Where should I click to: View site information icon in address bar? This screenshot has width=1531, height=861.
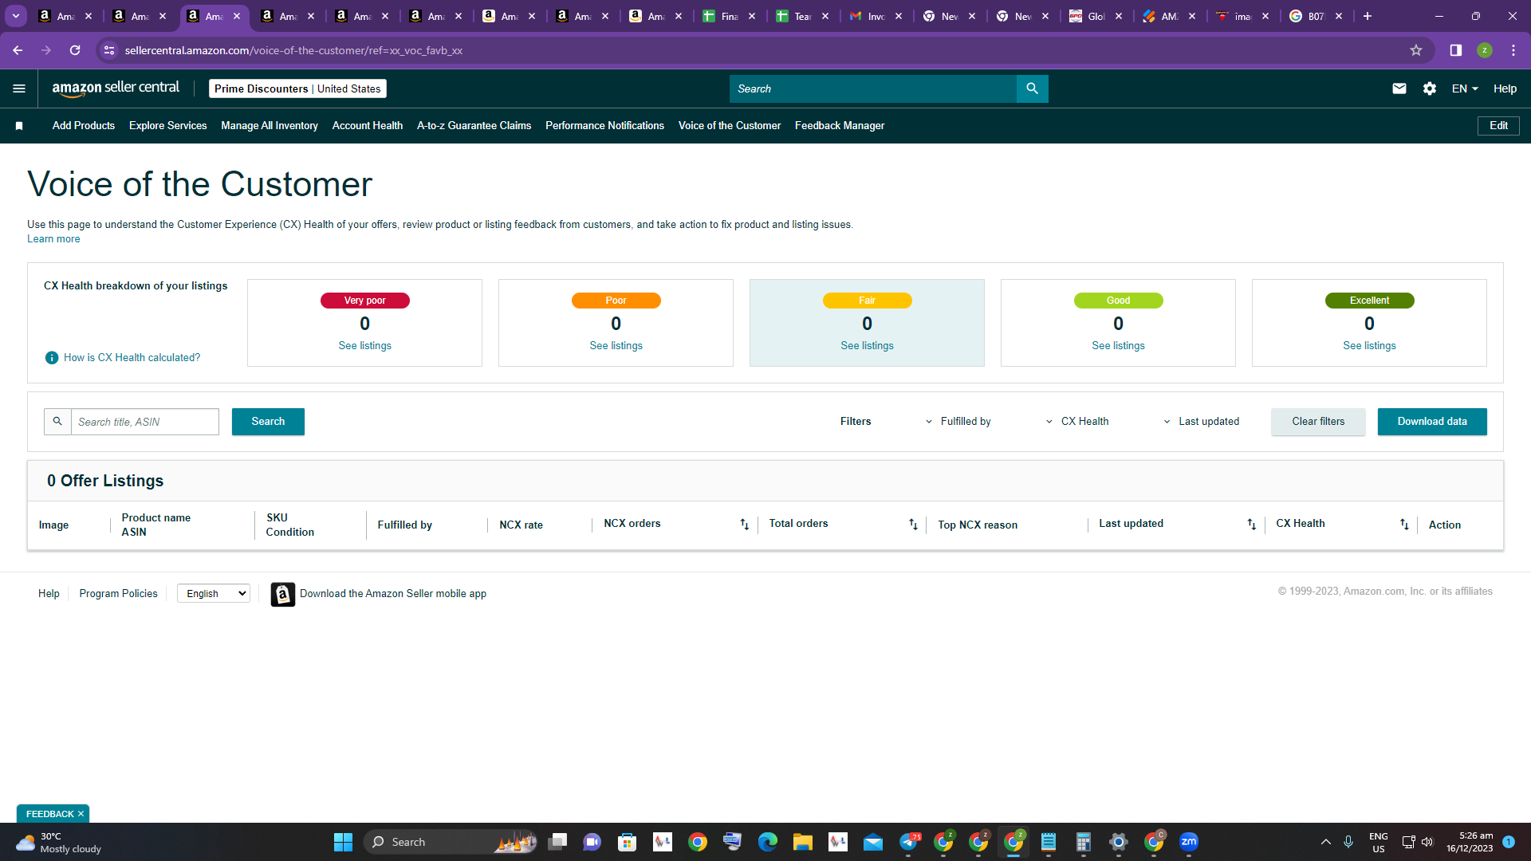(109, 50)
